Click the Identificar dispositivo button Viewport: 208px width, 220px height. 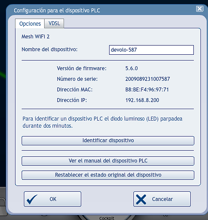click(x=108, y=140)
